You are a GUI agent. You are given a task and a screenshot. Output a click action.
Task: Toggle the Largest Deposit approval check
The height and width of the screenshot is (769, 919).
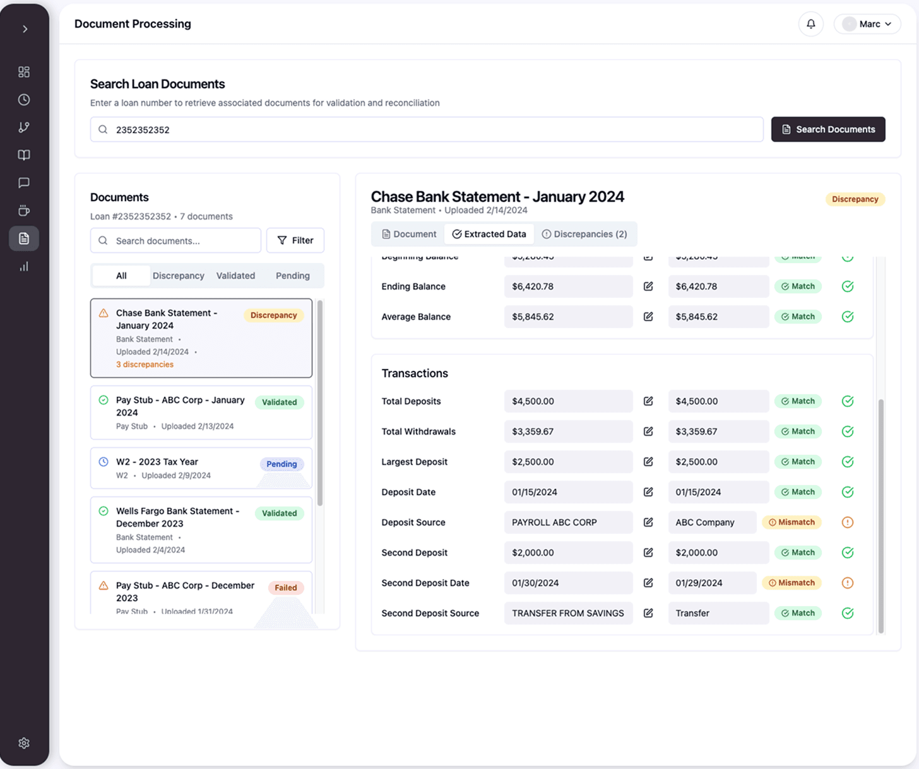click(848, 462)
